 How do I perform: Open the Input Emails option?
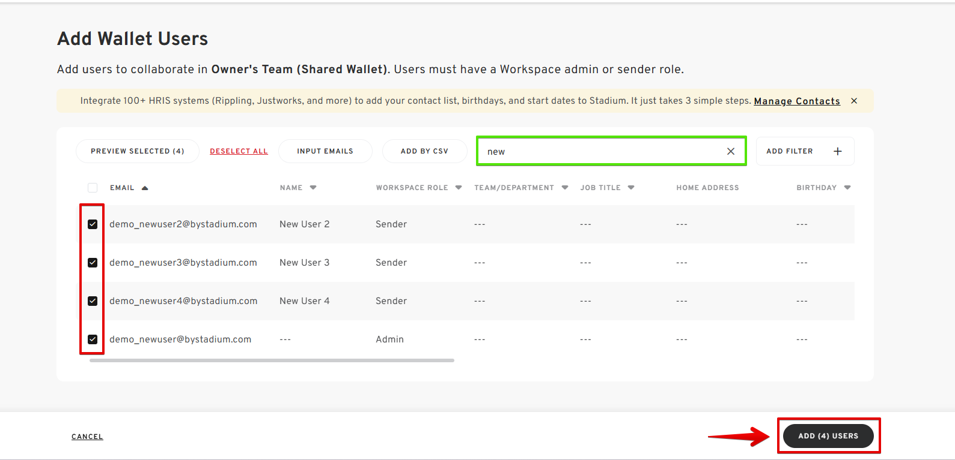click(x=325, y=151)
